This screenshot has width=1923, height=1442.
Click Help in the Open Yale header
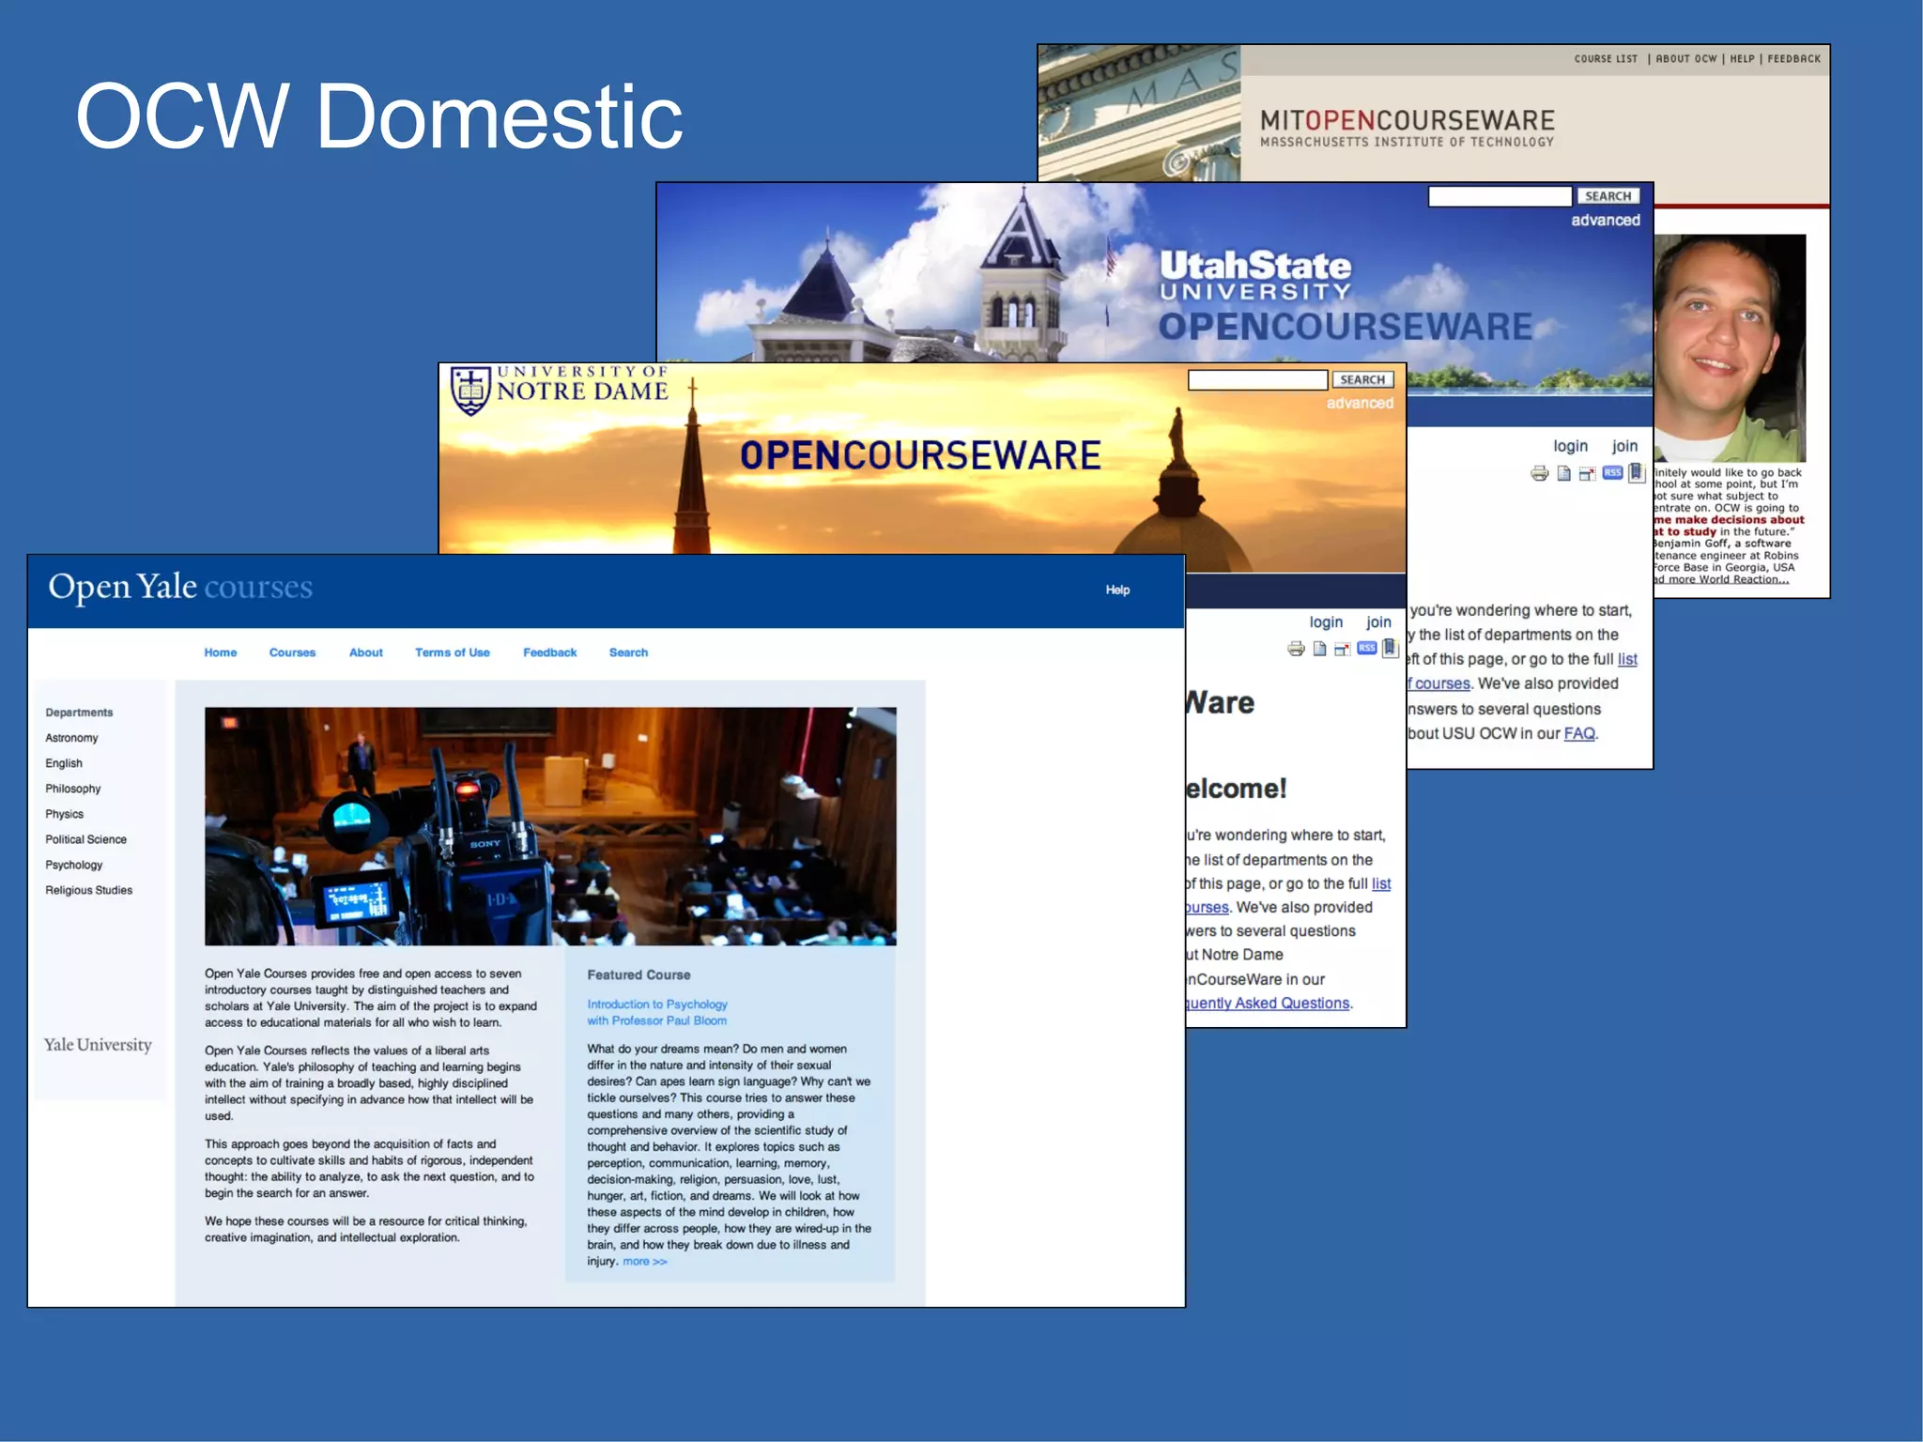(x=1117, y=590)
